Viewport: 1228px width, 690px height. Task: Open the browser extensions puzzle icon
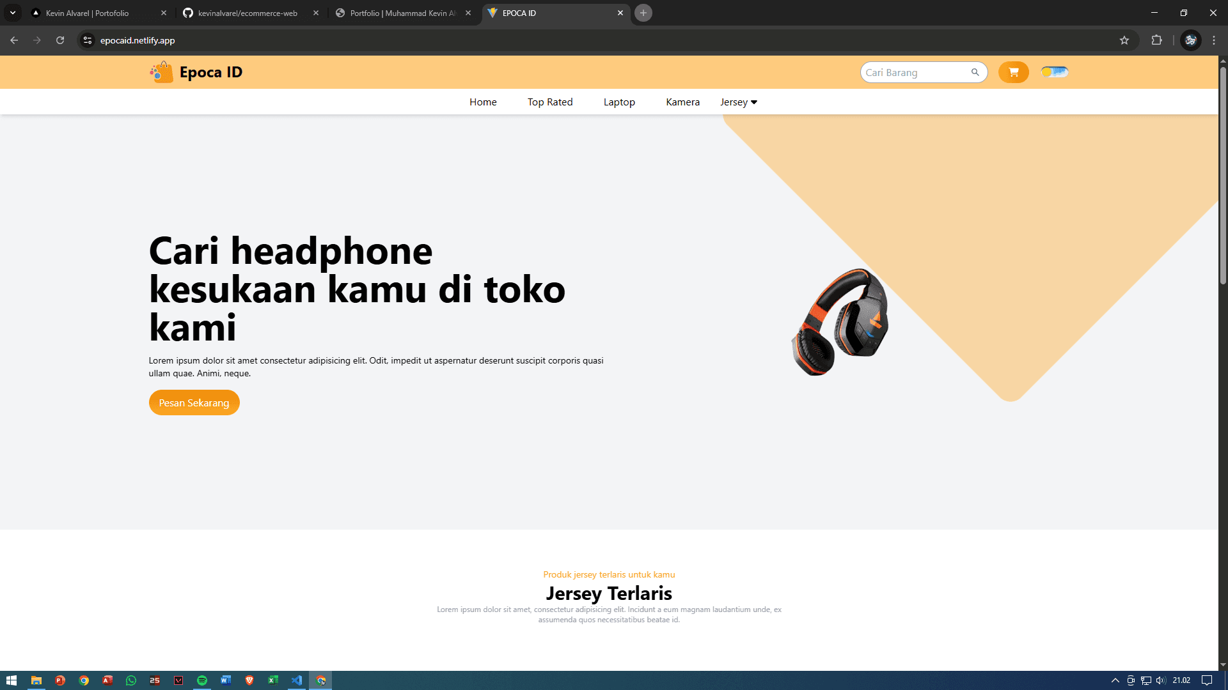(1157, 40)
